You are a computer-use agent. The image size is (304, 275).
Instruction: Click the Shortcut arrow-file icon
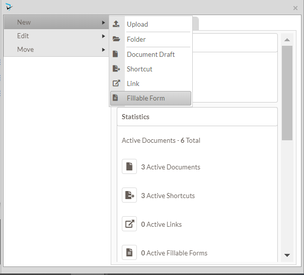(116, 69)
